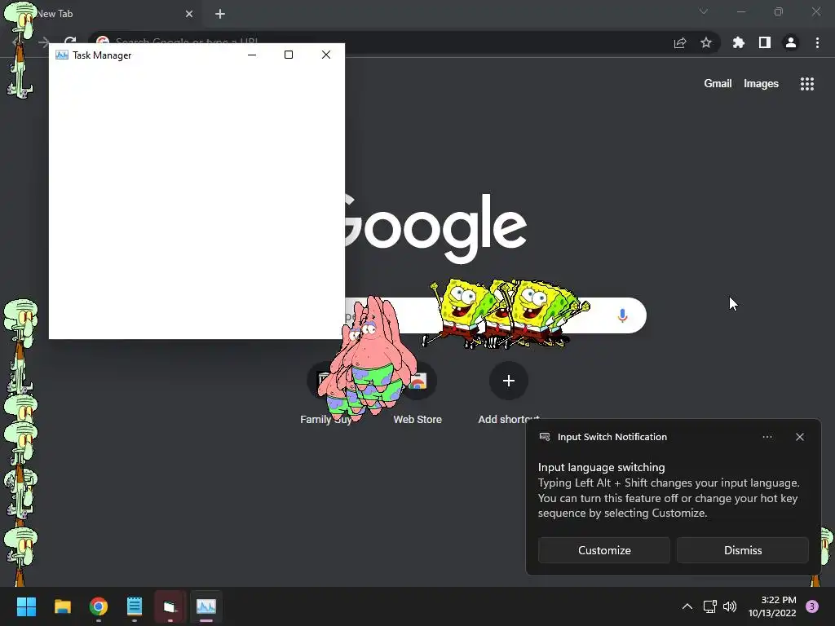
Task: Close the Input Switch Notification
Action: point(800,437)
